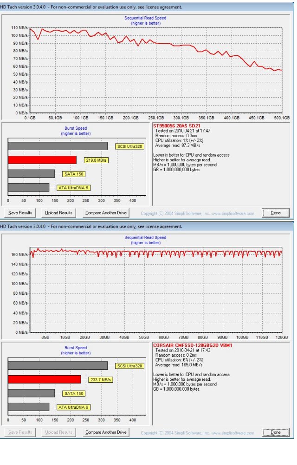
Task: Click Compare Another Drive in the ST950056 window
Action: coord(106,213)
